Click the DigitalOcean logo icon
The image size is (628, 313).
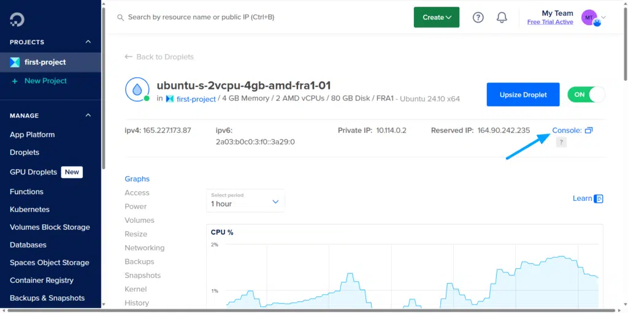[17, 19]
